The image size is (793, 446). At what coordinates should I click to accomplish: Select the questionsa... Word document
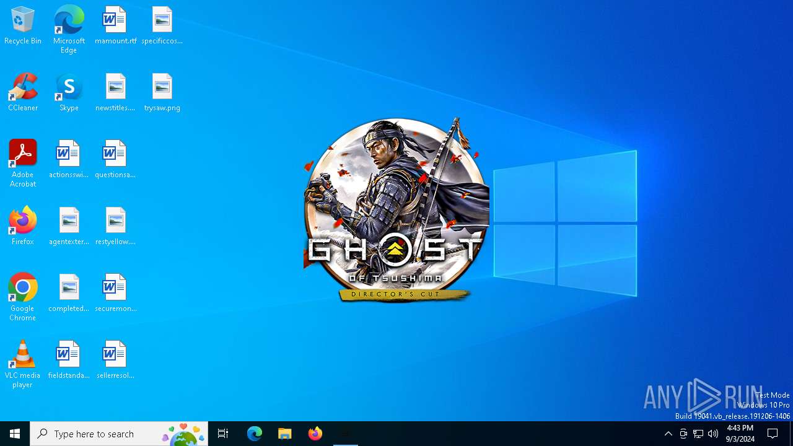(x=116, y=160)
